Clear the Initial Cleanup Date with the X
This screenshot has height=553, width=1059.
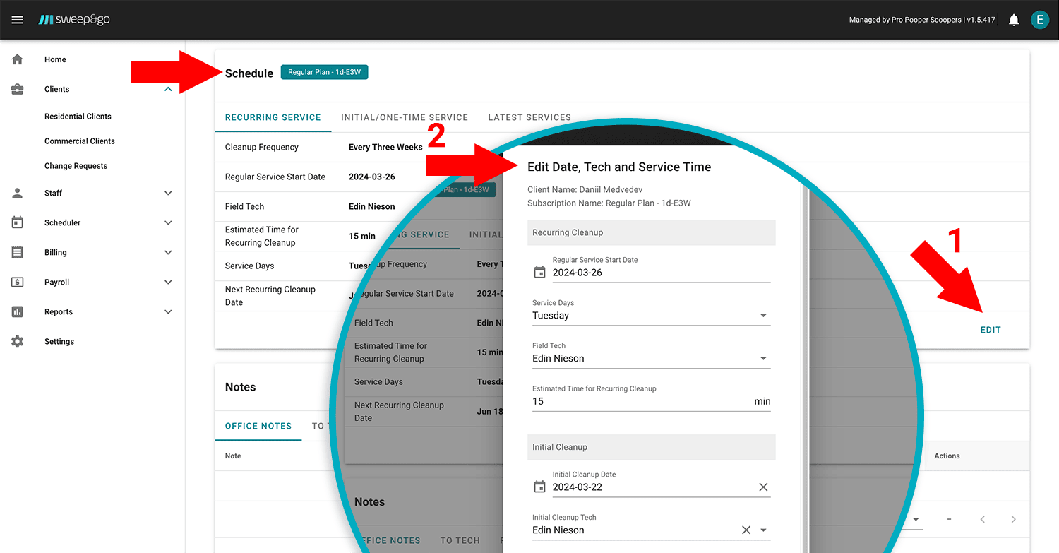pos(763,487)
